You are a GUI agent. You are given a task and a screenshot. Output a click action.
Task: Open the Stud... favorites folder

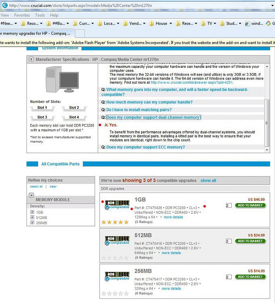(231, 23)
